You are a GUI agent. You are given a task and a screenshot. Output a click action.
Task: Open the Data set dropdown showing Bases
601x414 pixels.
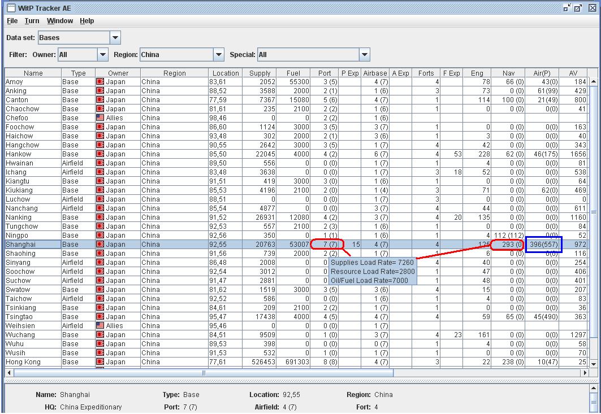tap(115, 38)
